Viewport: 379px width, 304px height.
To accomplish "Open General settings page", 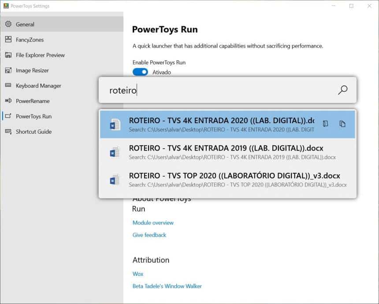I will (62, 24).
